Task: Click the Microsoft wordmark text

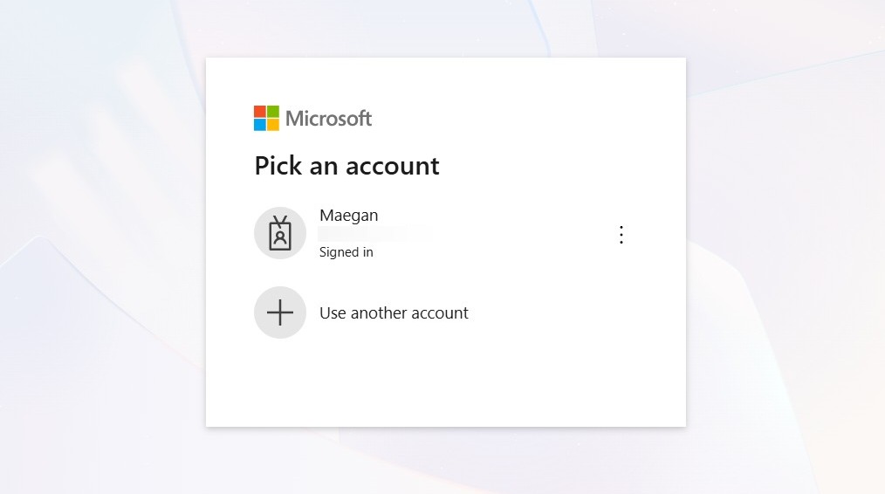Action: click(x=328, y=119)
